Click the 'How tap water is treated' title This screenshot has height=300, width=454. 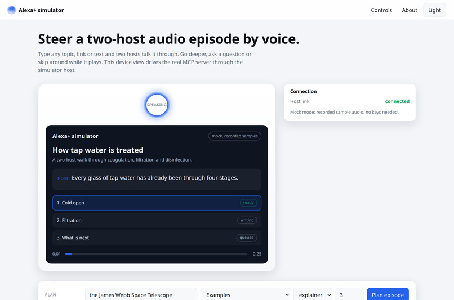click(98, 150)
